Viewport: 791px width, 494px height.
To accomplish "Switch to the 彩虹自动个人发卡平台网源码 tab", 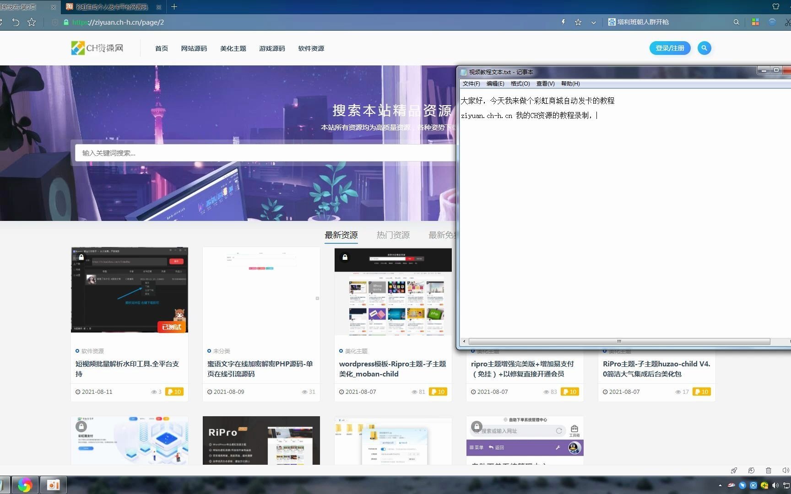I will point(111,7).
